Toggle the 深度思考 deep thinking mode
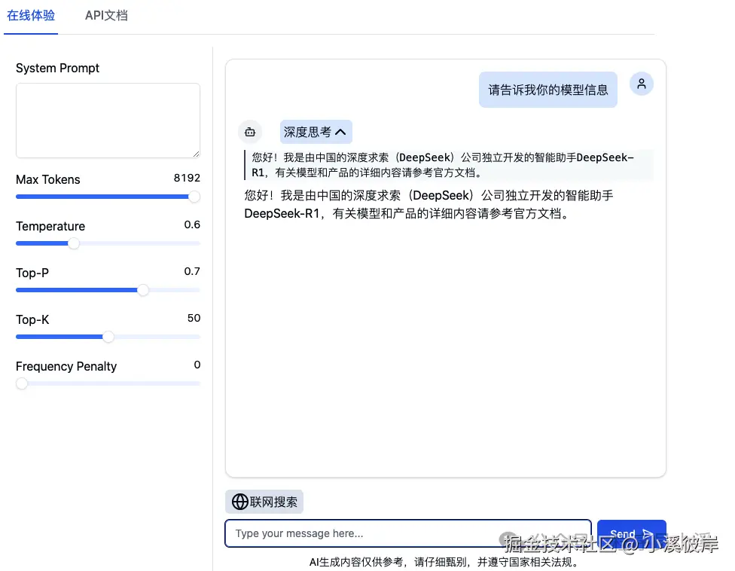 [316, 131]
